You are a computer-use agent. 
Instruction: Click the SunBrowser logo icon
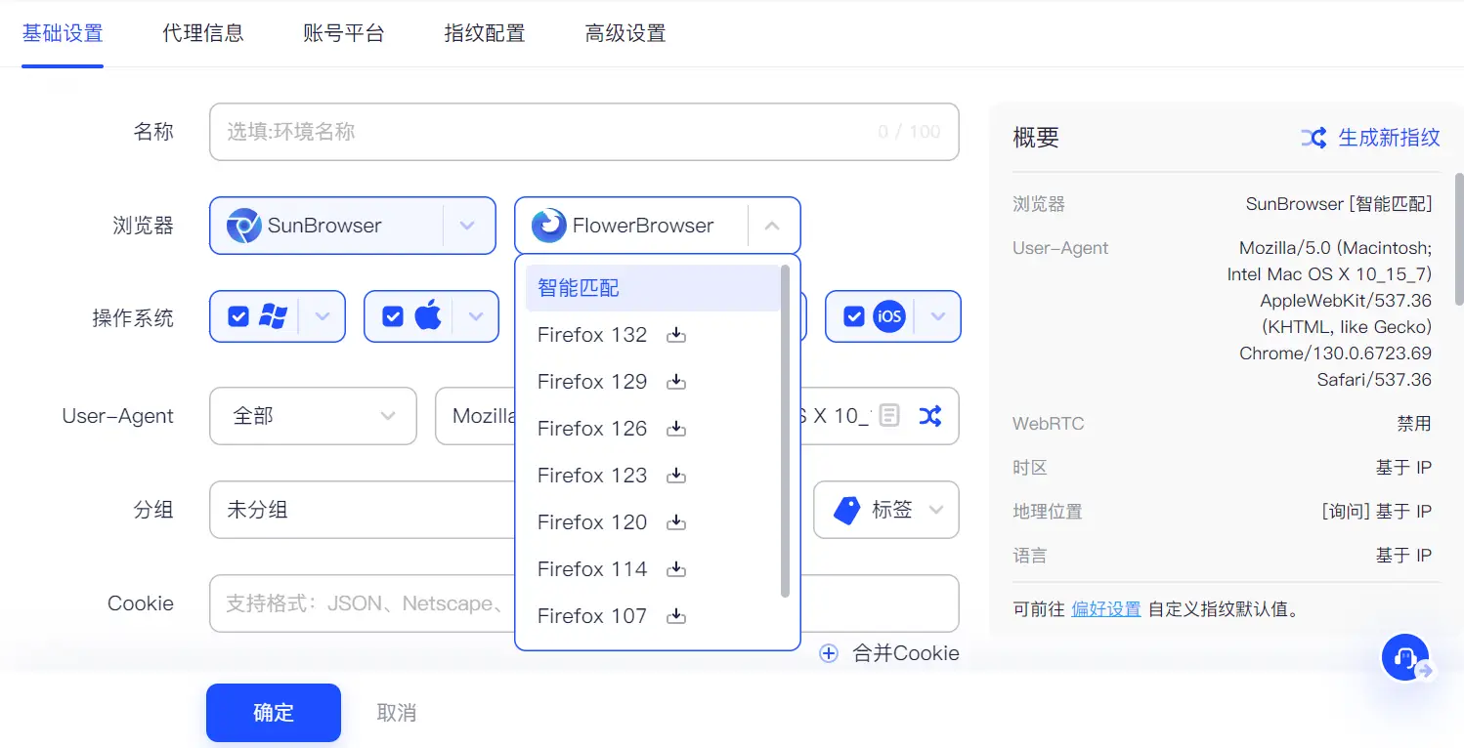pyautogui.click(x=243, y=226)
